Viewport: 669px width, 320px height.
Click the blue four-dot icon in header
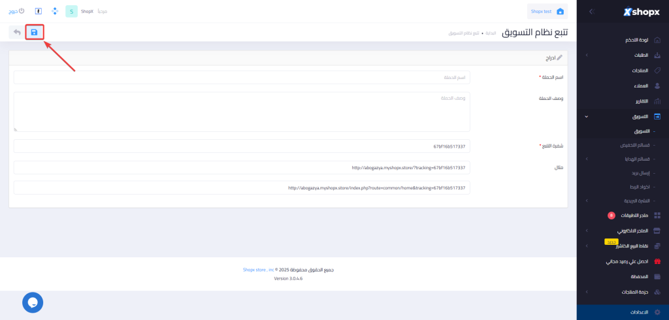click(x=54, y=12)
